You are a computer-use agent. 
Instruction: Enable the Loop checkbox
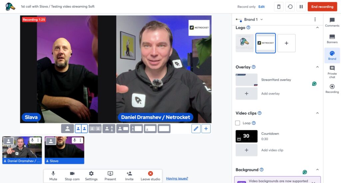pos(237,123)
